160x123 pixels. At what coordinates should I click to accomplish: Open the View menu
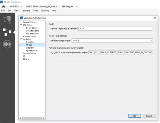[x=16, y=10]
